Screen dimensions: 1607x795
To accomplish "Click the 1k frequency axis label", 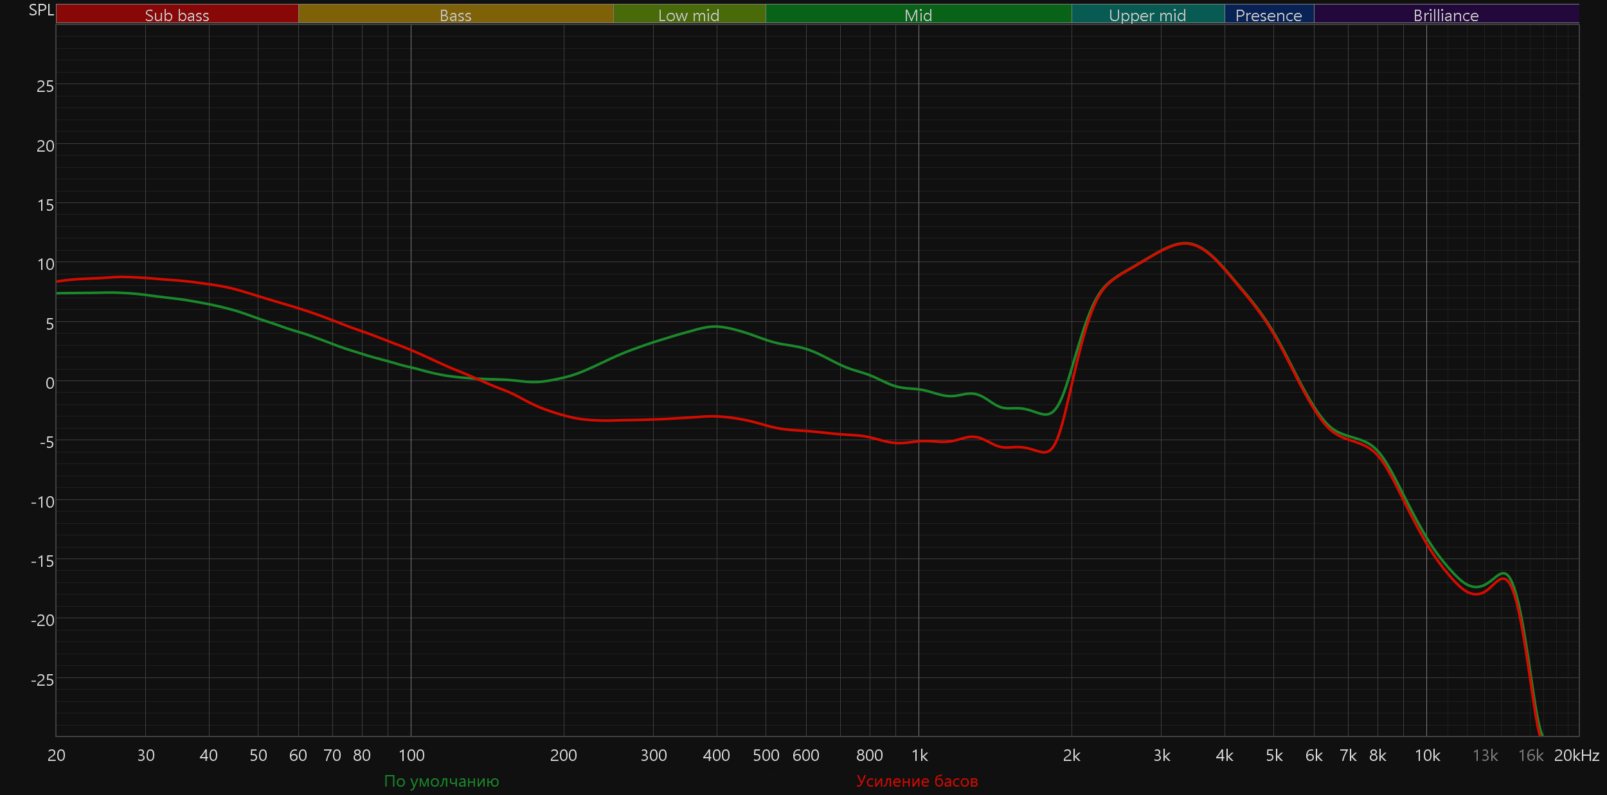I will (x=919, y=755).
